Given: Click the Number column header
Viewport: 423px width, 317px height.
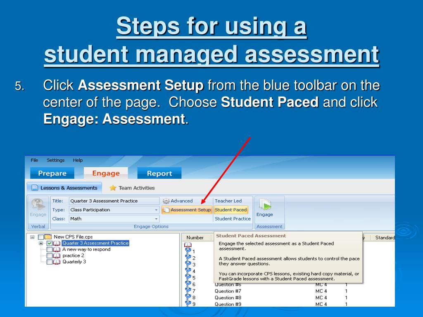Looking at the screenshot, I should [x=195, y=237].
